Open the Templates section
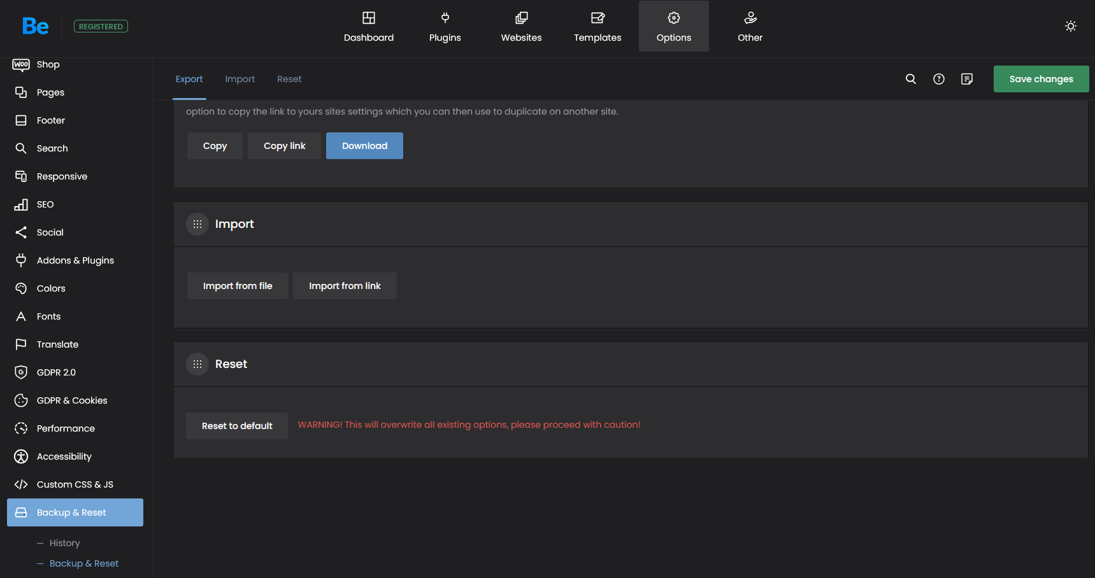1095x578 pixels. tap(598, 26)
